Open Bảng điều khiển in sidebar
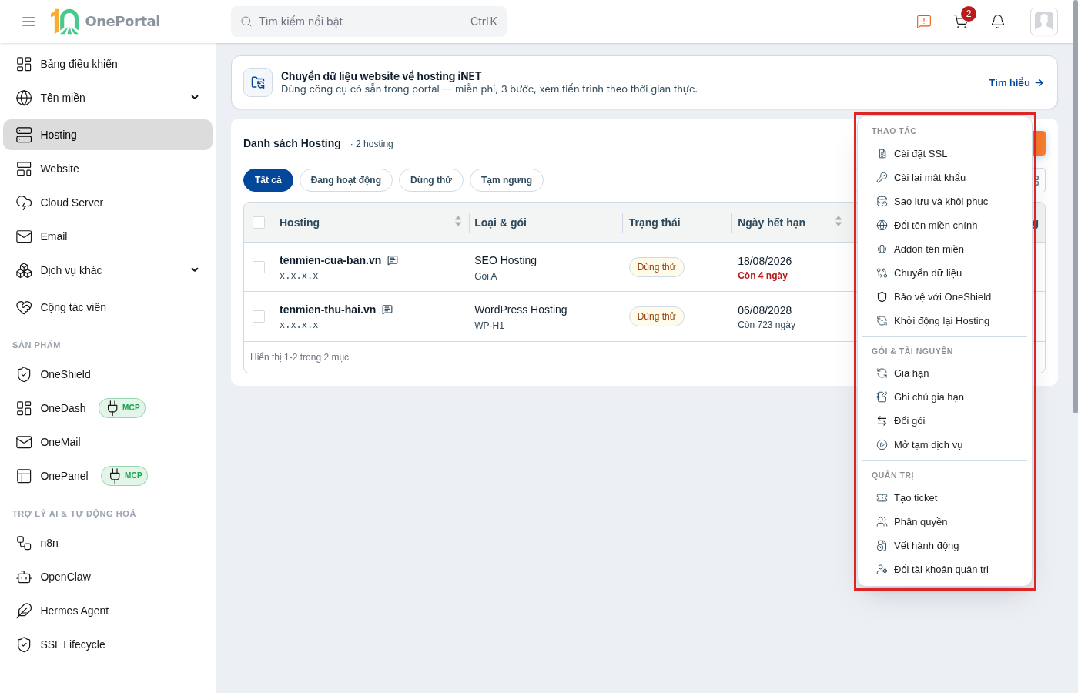The height and width of the screenshot is (693, 1078). pyautogui.click(x=108, y=64)
